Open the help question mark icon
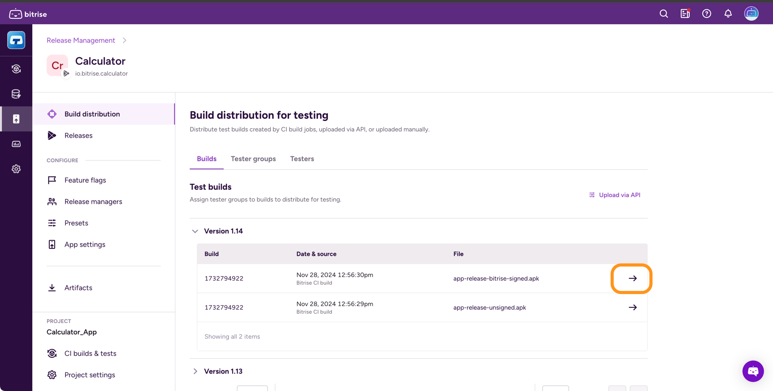 (707, 14)
